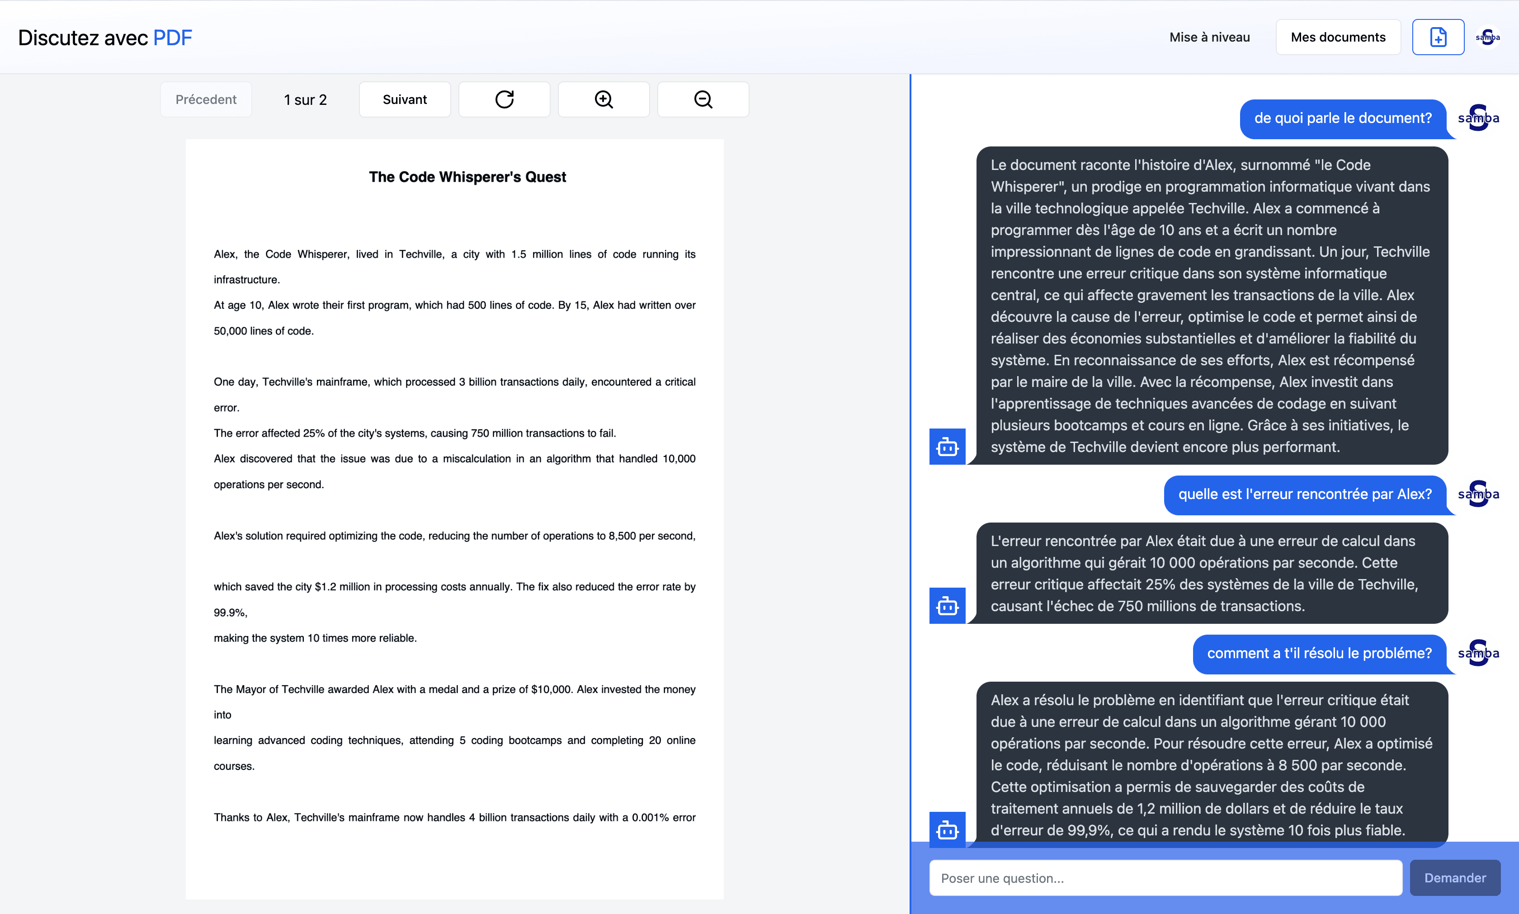This screenshot has width=1519, height=914.
Task: Zoom out of the PDF document
Action: [703, 99]
